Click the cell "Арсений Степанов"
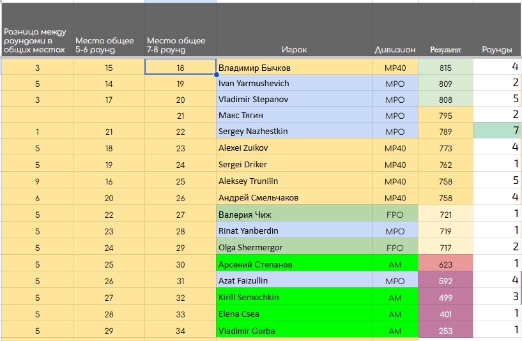 pos(294,263)
